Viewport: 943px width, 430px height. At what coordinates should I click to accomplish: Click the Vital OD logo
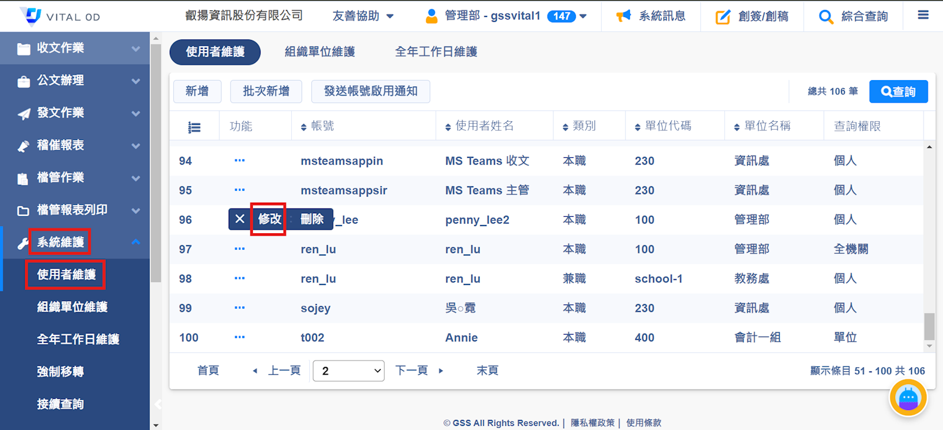click(x=60, y=16)
